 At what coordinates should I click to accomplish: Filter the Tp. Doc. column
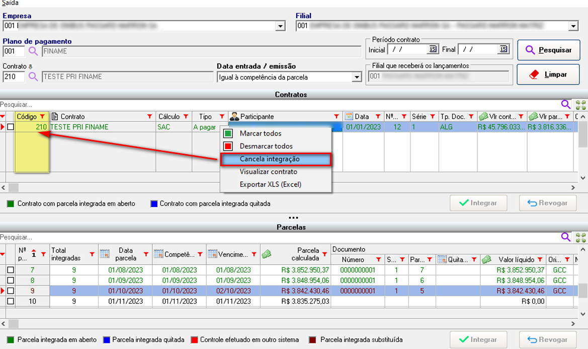471,116
